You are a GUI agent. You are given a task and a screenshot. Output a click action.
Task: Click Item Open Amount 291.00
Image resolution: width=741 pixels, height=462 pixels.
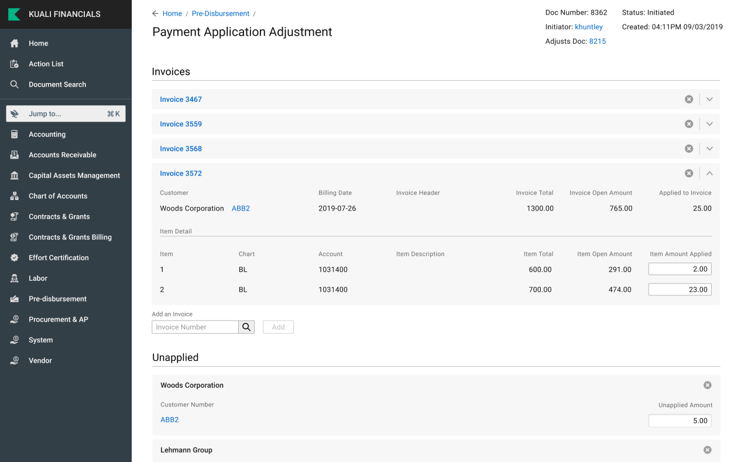point(620,270)
